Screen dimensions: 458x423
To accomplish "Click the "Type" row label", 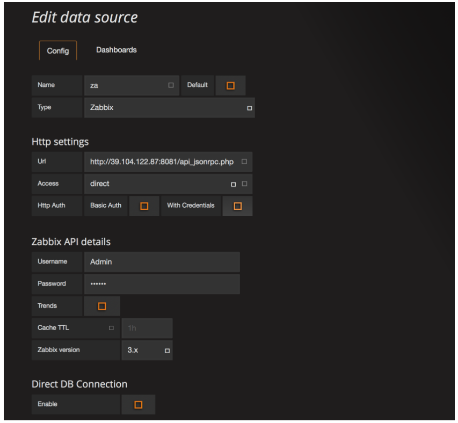I will point(45,107).
